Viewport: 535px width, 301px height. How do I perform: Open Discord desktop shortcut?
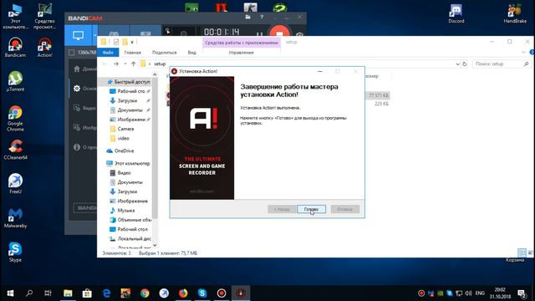(456, 13)
